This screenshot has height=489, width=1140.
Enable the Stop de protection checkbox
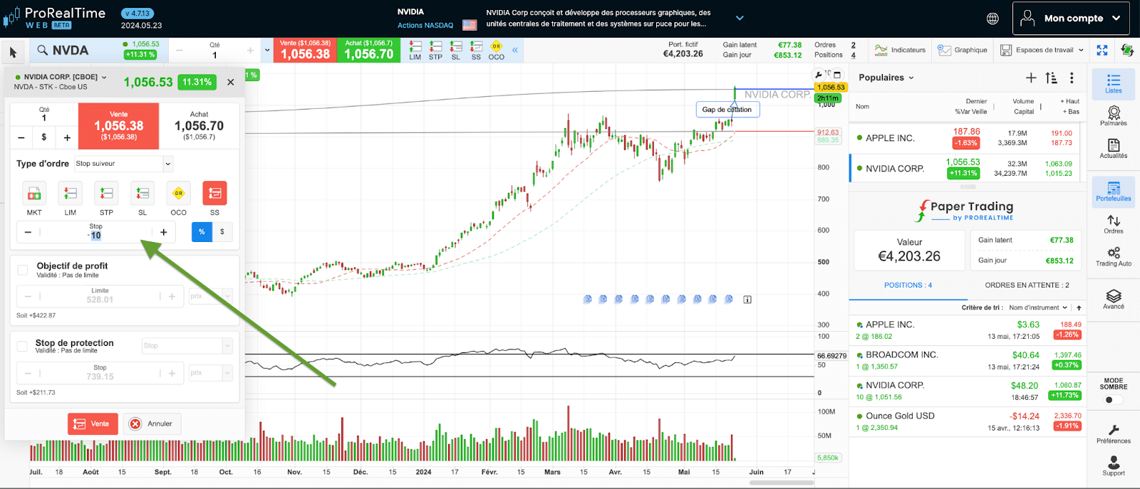click(23, 347)
